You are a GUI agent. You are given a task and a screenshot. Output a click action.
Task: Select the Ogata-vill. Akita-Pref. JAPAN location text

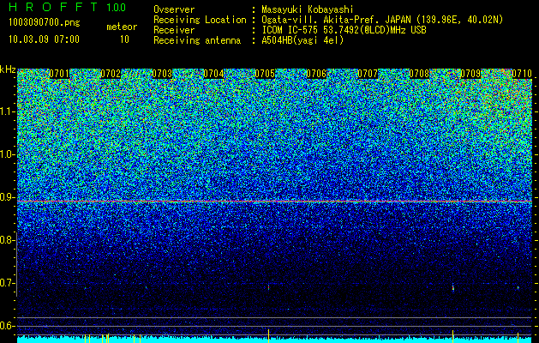coord(382,20)
